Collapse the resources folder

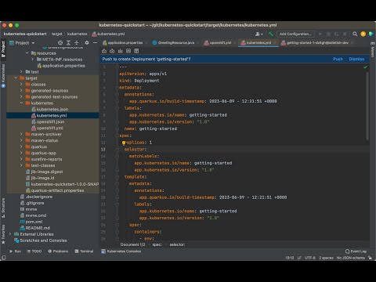27,53
